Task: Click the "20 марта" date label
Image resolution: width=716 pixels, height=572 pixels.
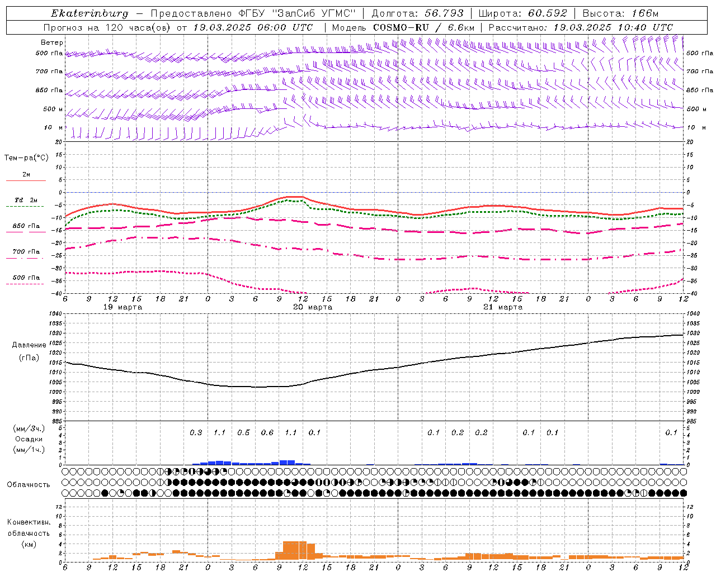Action: tap(313, 307)
